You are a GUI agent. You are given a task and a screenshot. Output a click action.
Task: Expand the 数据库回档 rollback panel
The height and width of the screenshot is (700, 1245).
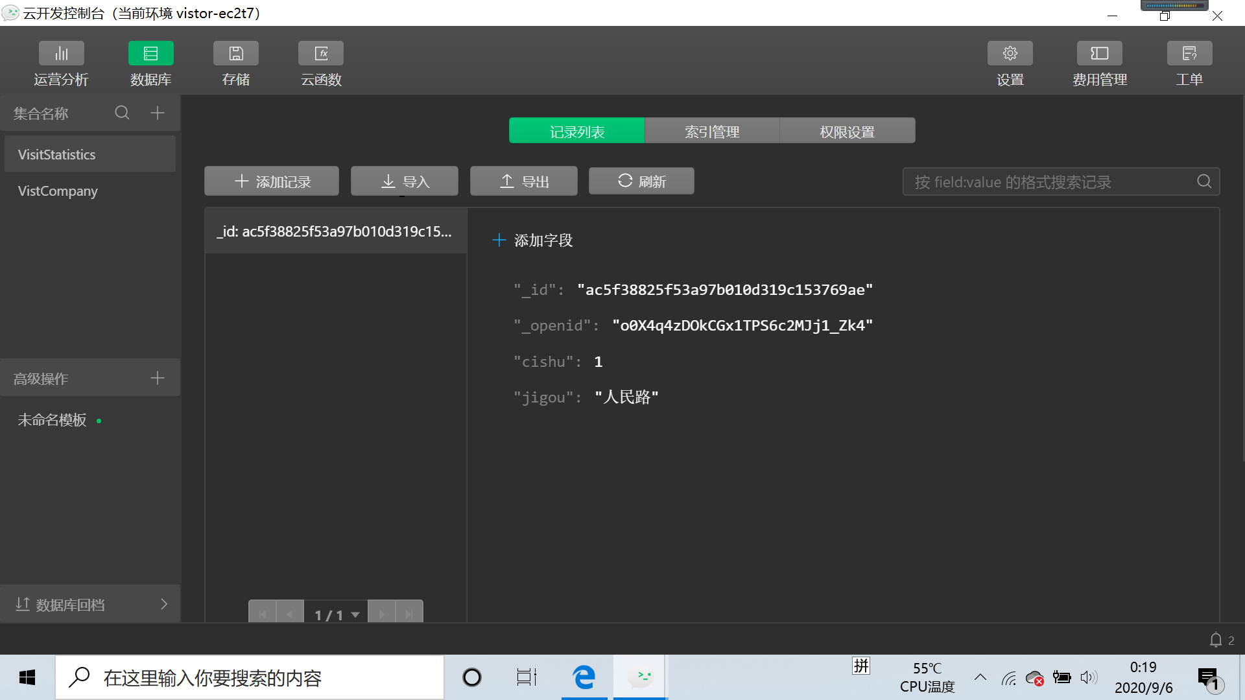click(x=91, y=604)
